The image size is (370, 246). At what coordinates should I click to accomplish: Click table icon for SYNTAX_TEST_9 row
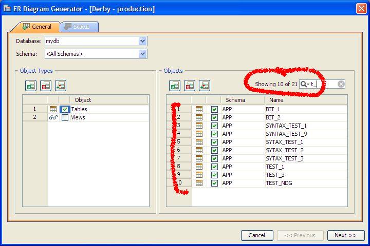point(199,134)
